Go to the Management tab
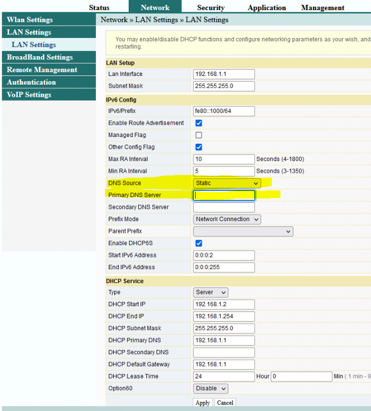Screen dimensions: 371x411 point(323,7)
